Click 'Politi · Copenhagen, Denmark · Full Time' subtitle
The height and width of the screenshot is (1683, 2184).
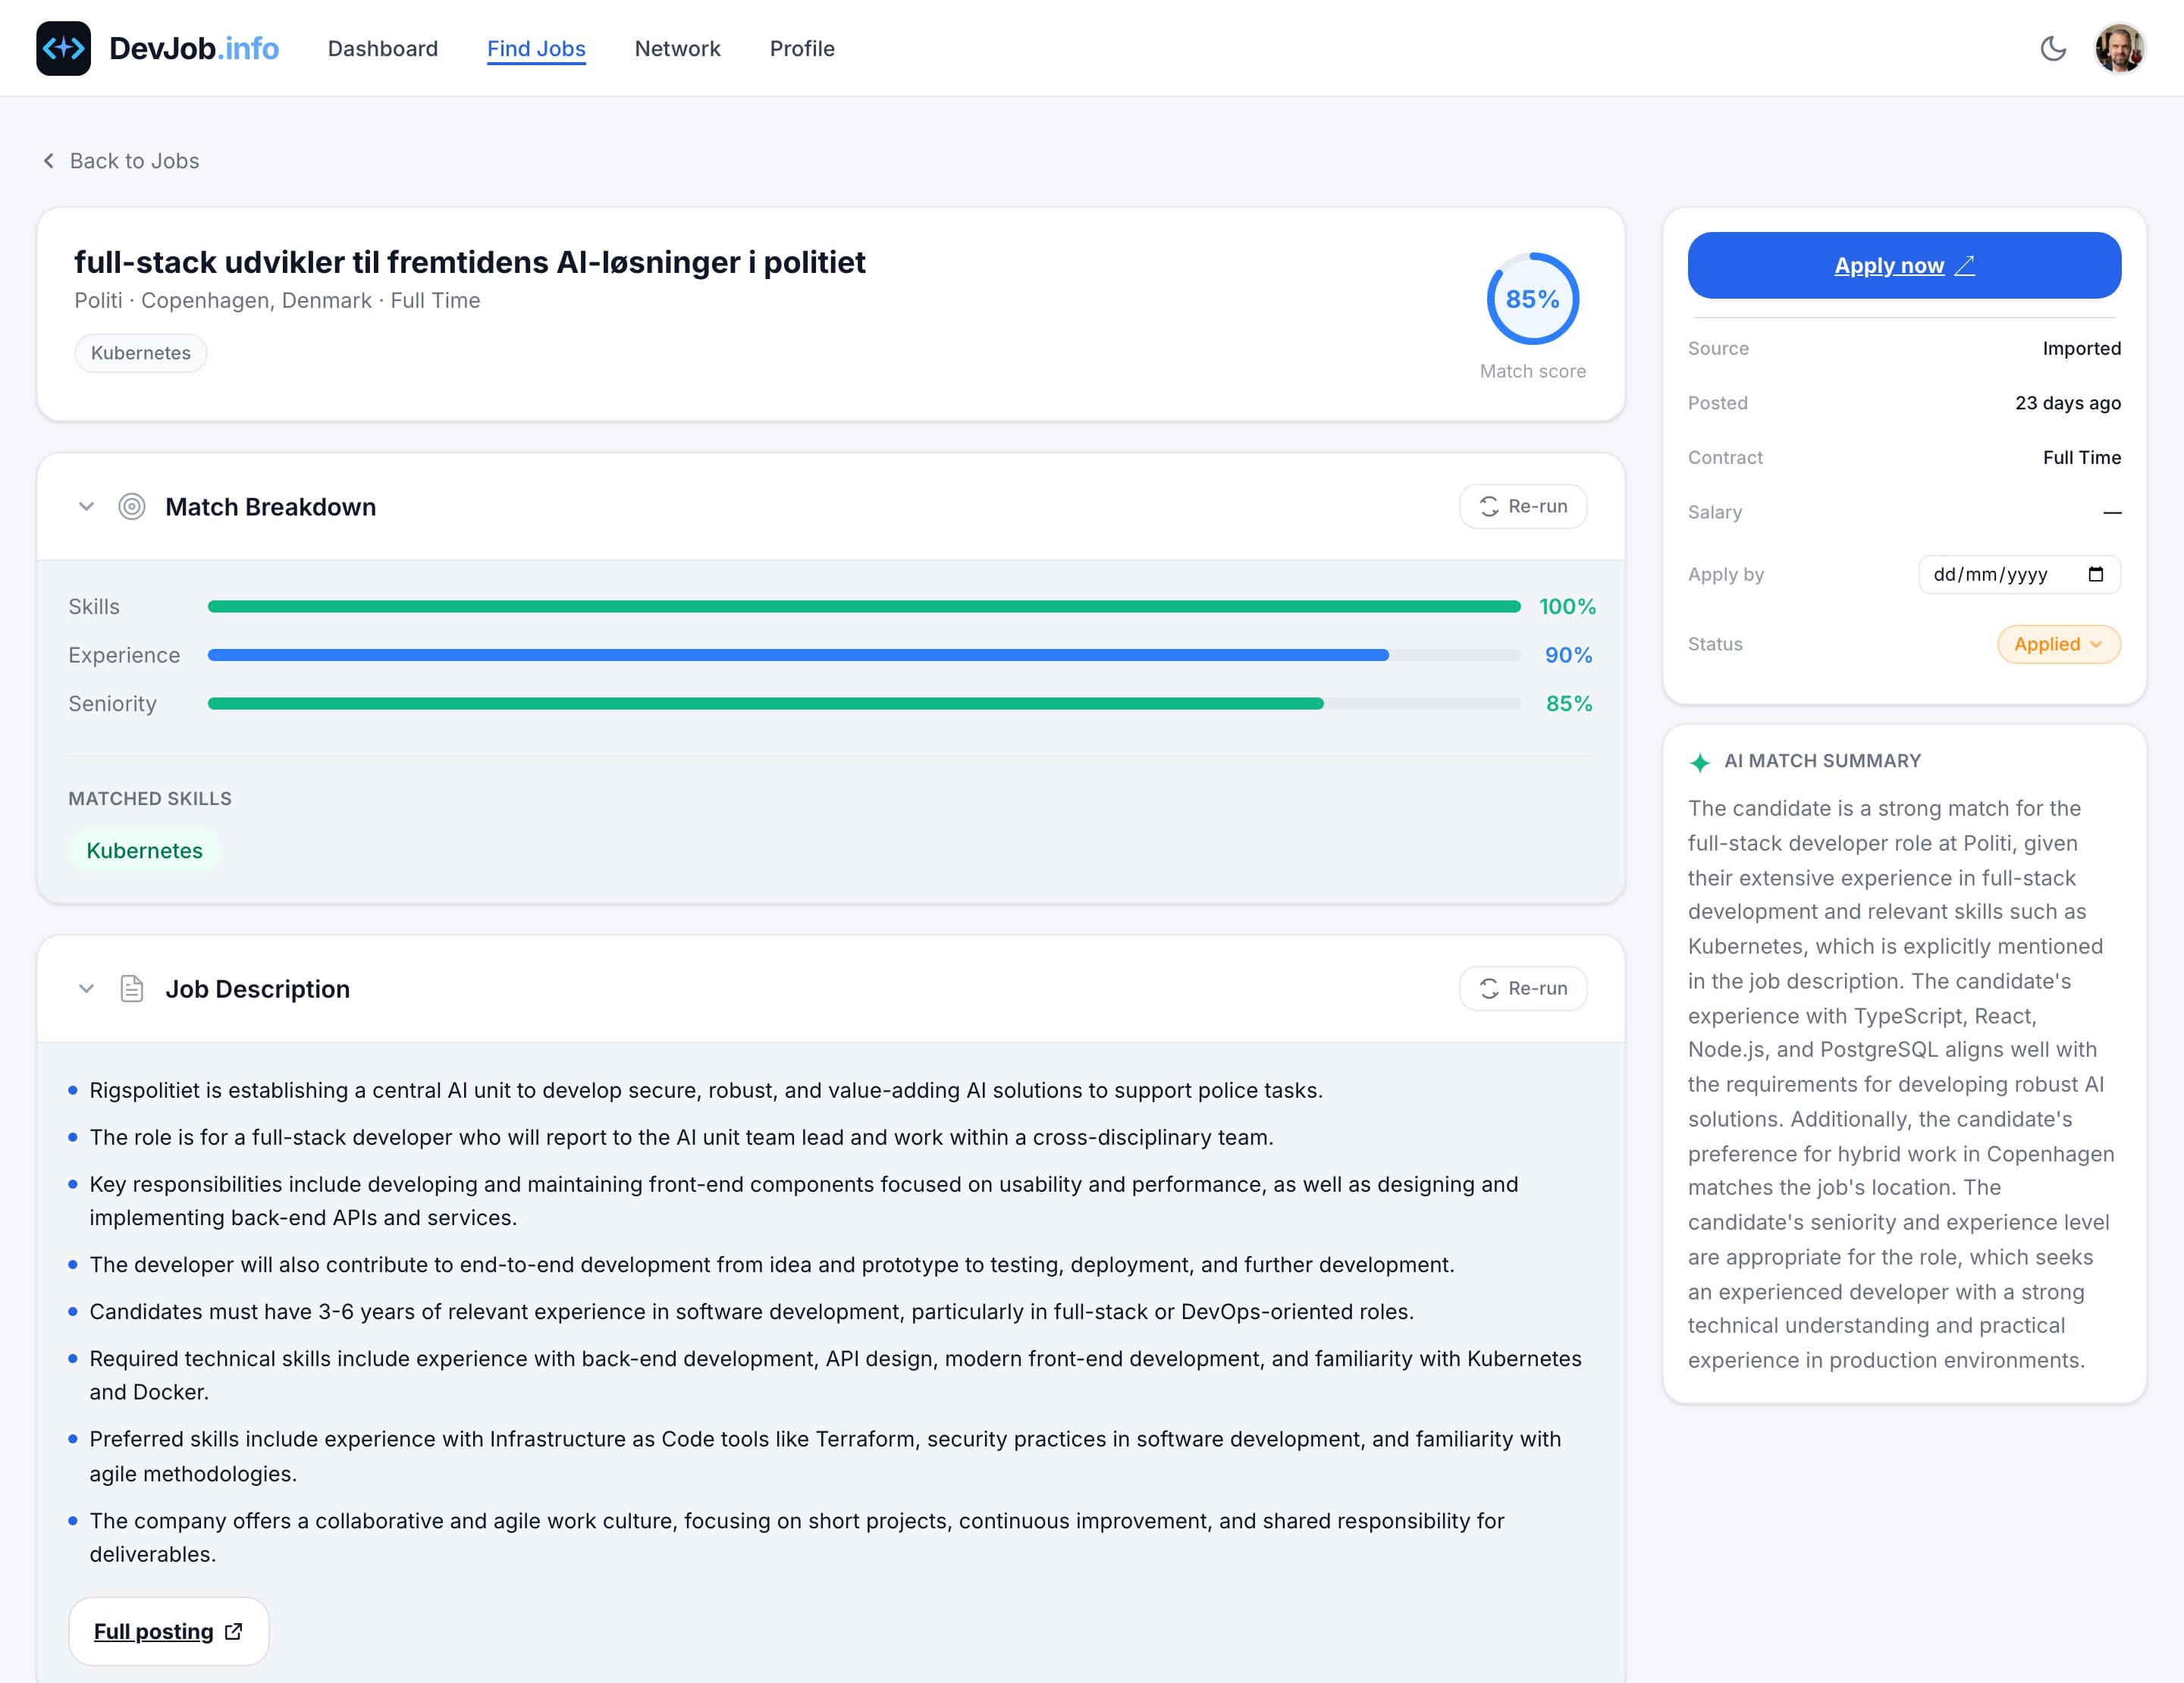point(277,301)
